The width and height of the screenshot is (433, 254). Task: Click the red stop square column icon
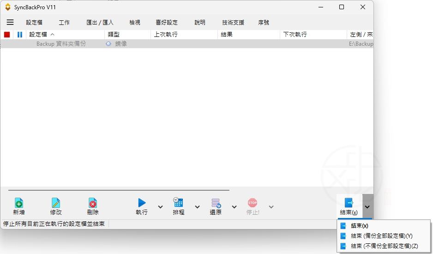[7, 35]
